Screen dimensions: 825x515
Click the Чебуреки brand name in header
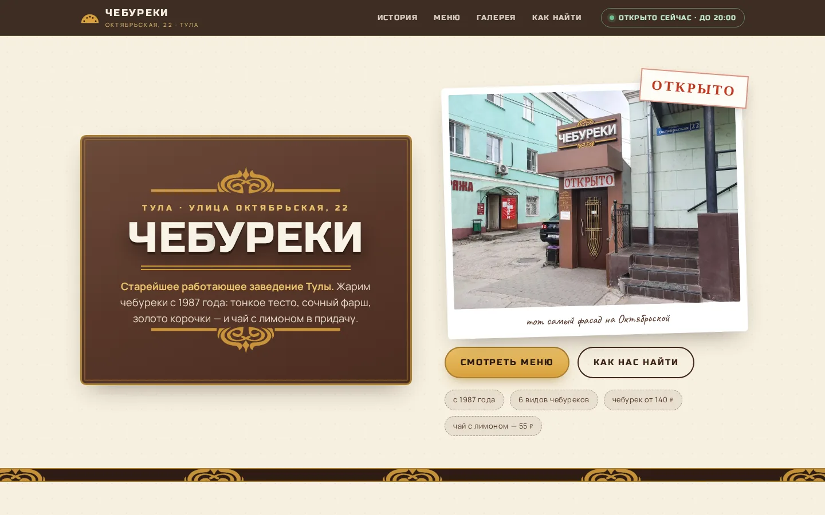(x=137, y=13)
